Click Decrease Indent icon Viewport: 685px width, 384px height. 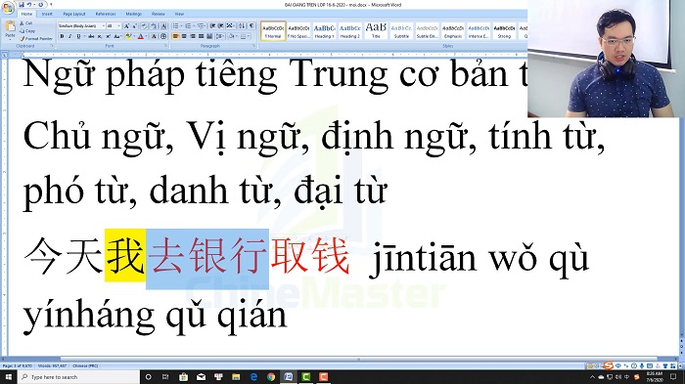click(x=212, y=26)
